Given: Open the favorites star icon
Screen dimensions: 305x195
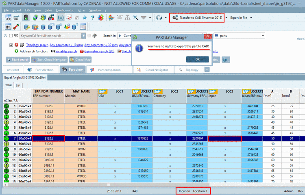Looking at the screenshot, I should tap(85, 18).
